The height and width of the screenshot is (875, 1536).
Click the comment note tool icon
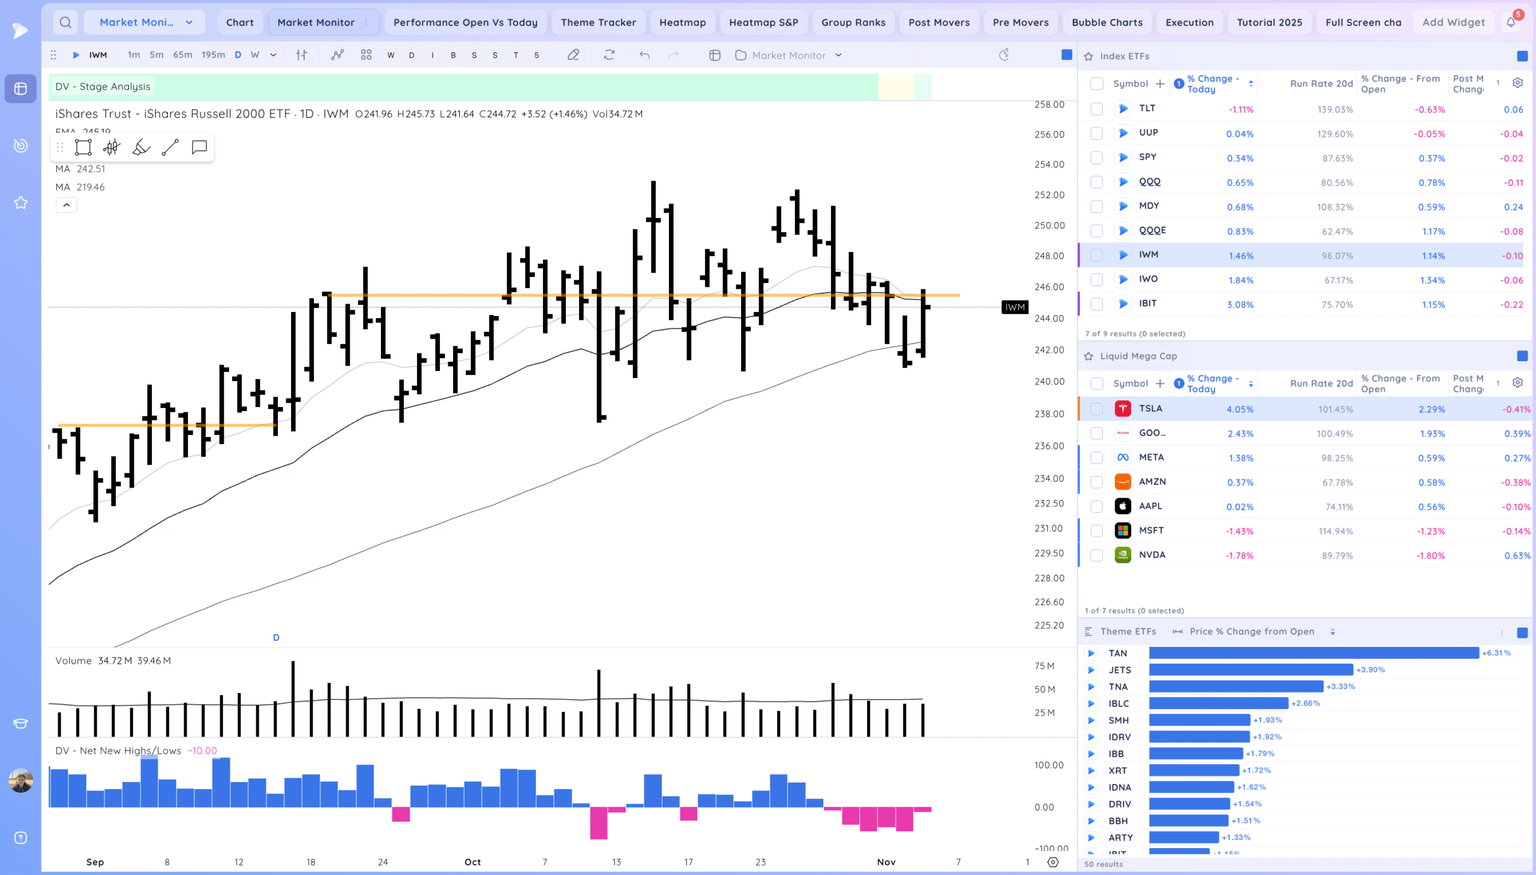pyautogui.click(x=199, y=147)
